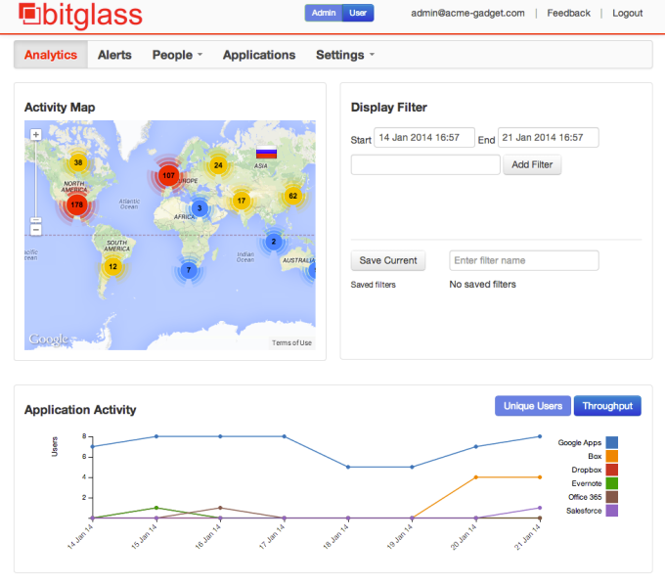665x586 pixels.
Task: Open the 17 cluster marker
Action: [x=242, y=201]
